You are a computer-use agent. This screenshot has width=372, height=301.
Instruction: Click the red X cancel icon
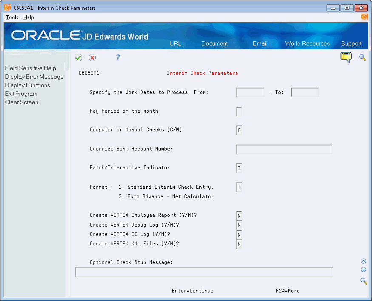tap(92, 58)
